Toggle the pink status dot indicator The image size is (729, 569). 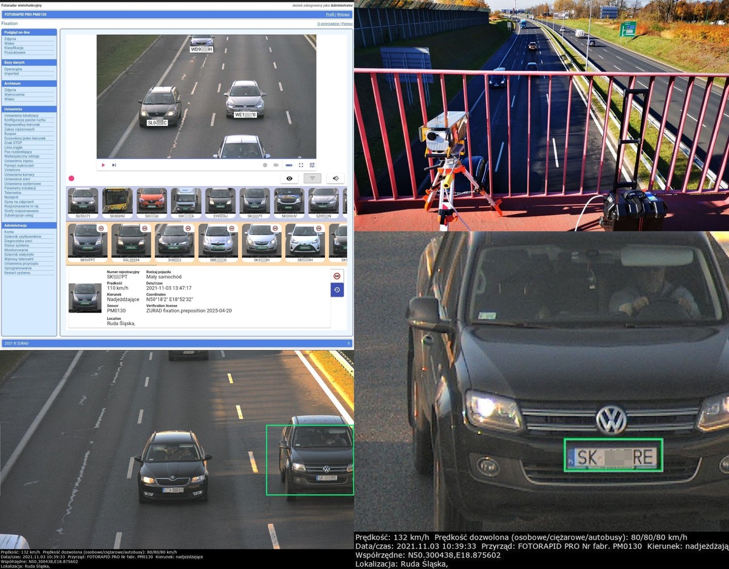pyautogui.click(x=71, y=178)
